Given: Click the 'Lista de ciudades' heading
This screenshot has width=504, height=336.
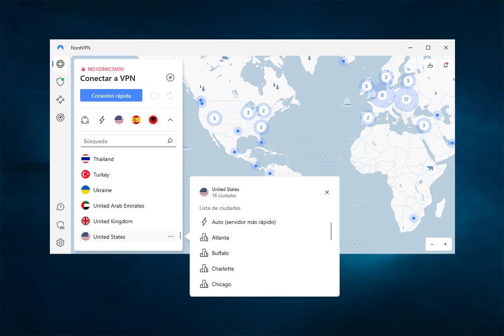Looking at the screenshot, I should click(x=220, y=208).
